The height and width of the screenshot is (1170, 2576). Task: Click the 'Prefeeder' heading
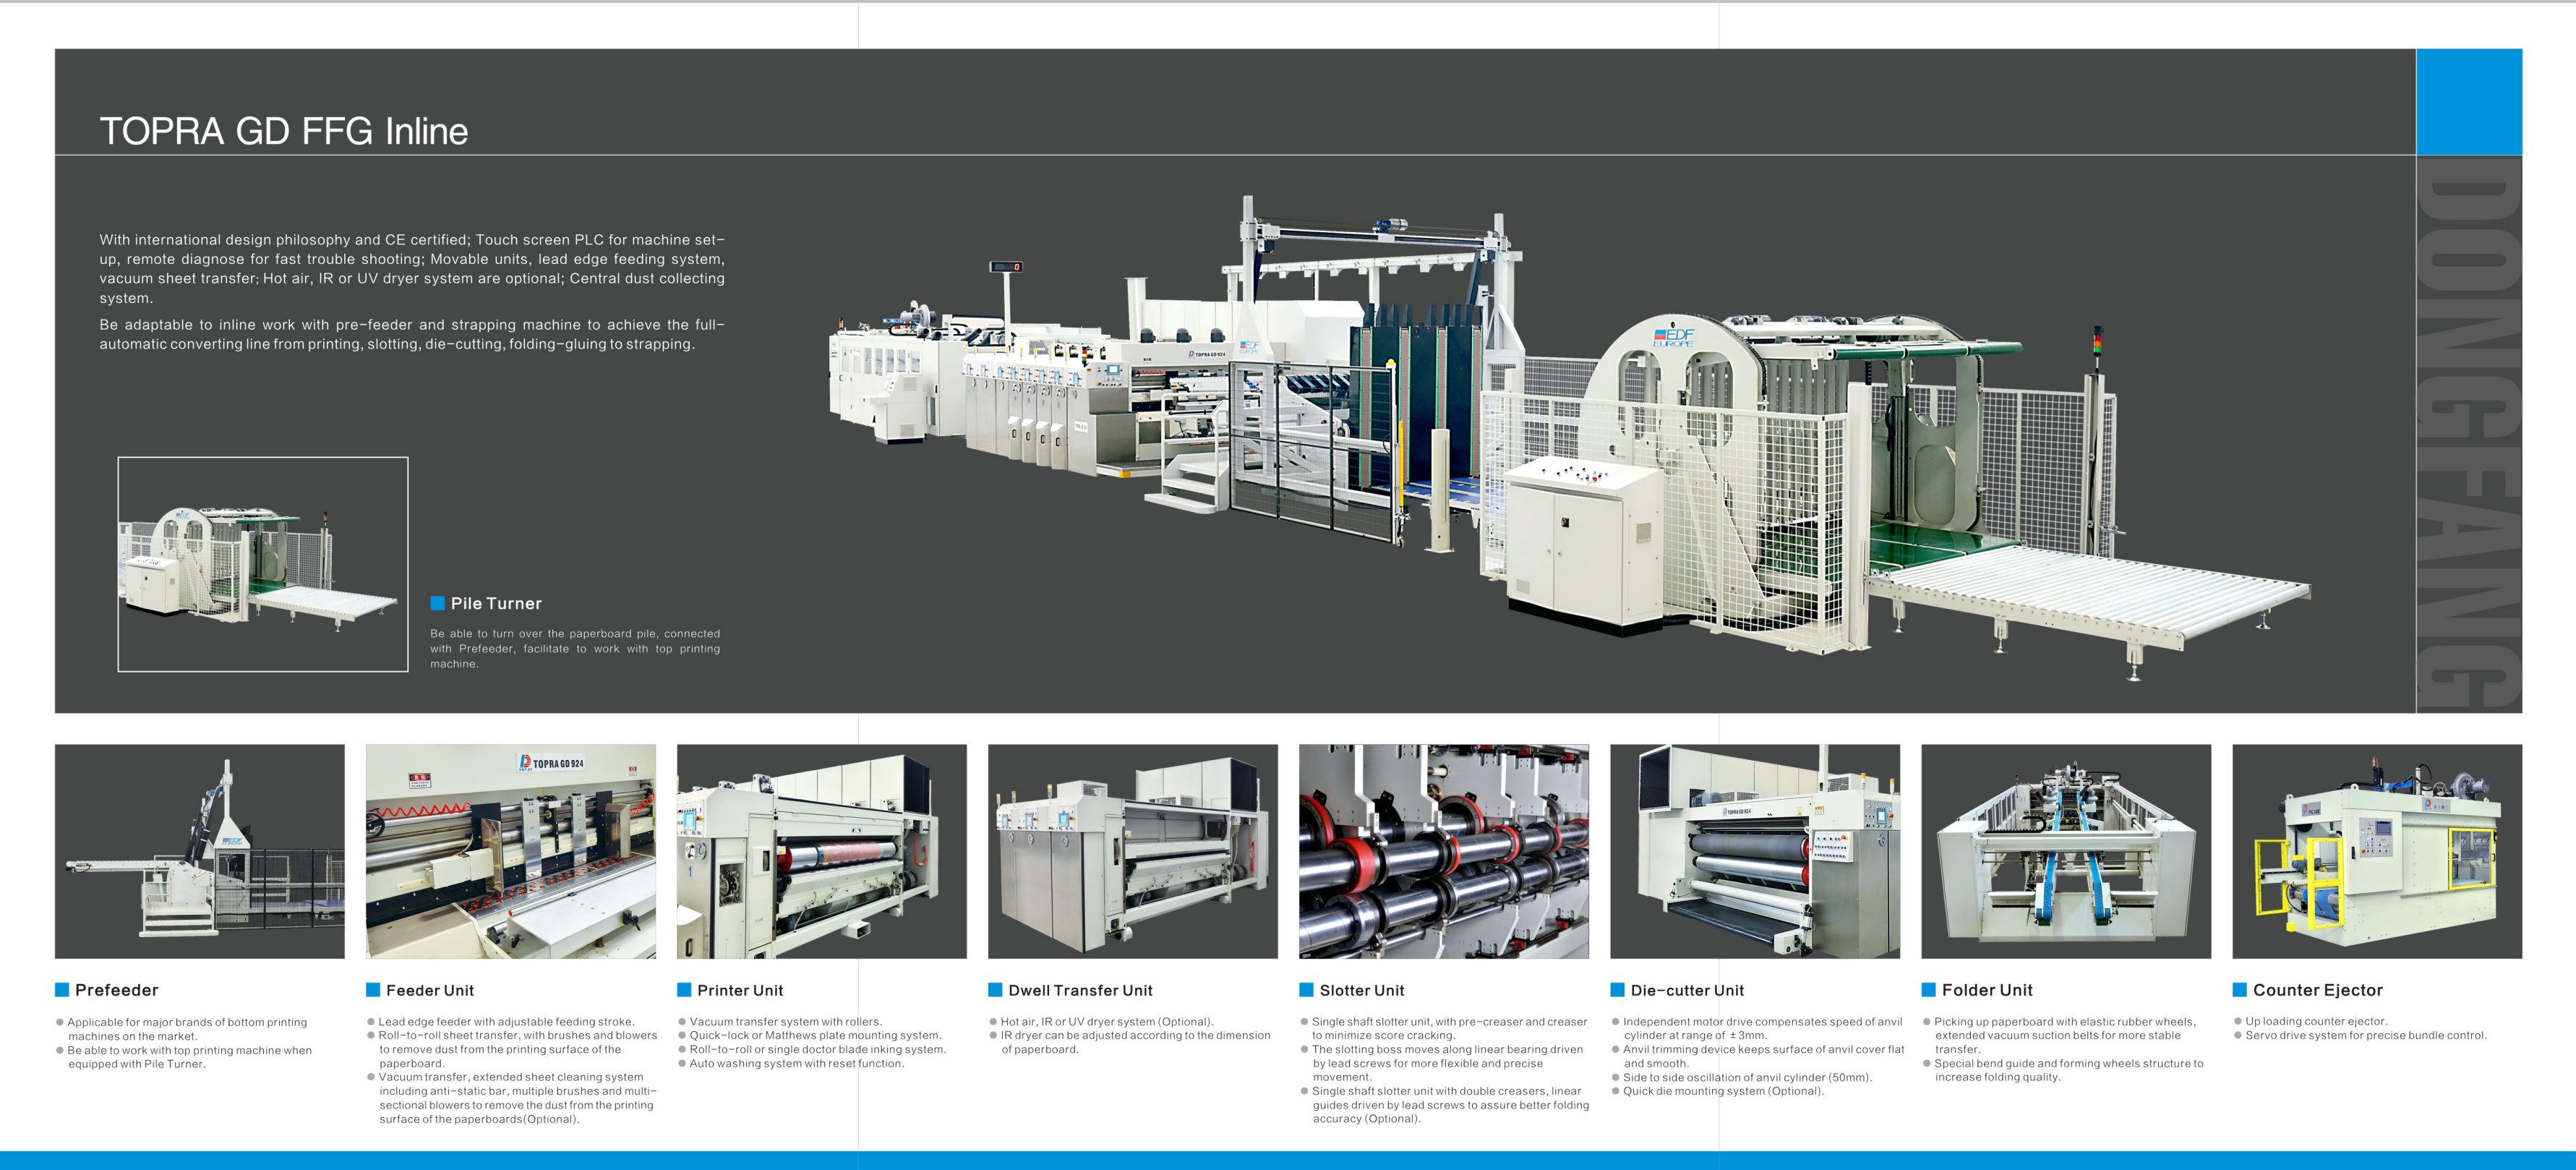point(117,990)
